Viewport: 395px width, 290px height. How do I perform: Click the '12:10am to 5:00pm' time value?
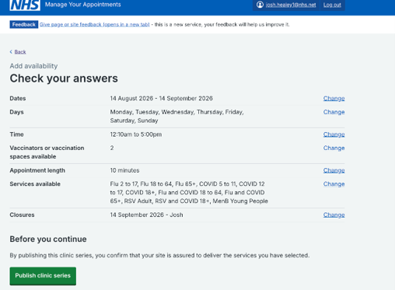click(136, 135)
